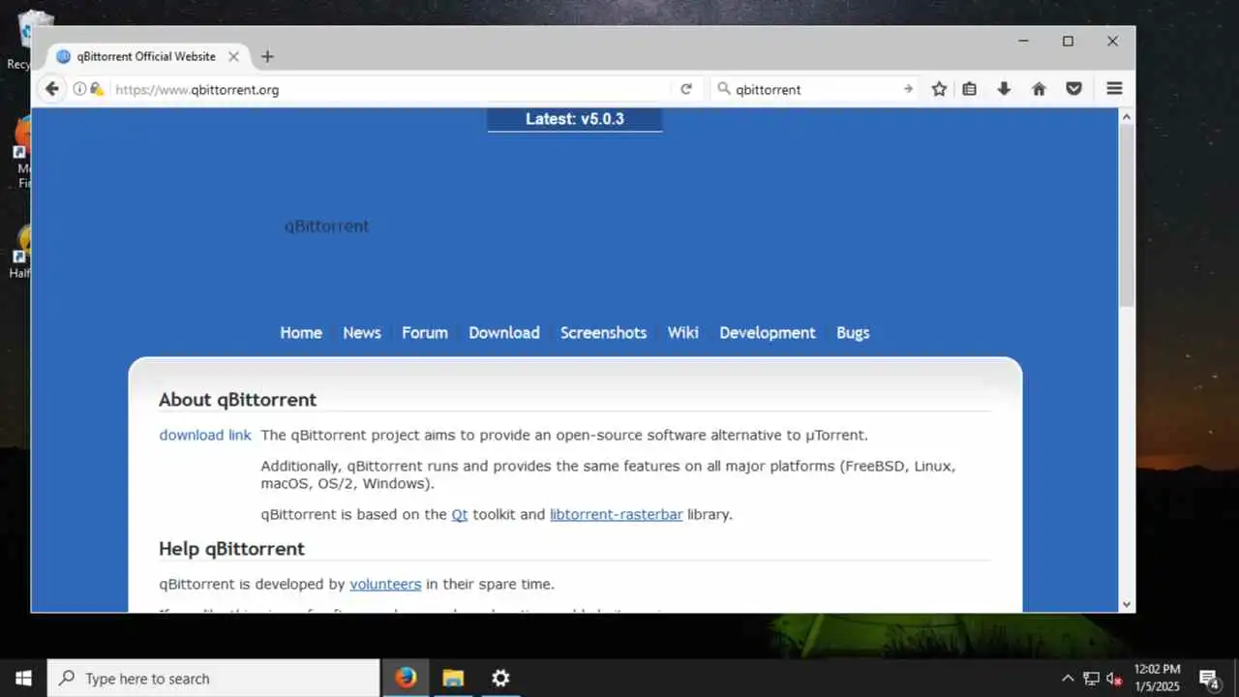The height and width of the screenshot is (697, 1239).
Task: Open the Home nav item
Action: (x=301, y=332)
